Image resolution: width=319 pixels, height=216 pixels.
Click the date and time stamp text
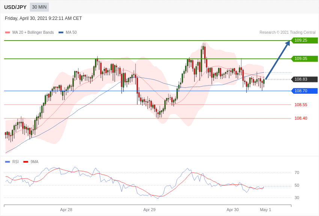43,18
